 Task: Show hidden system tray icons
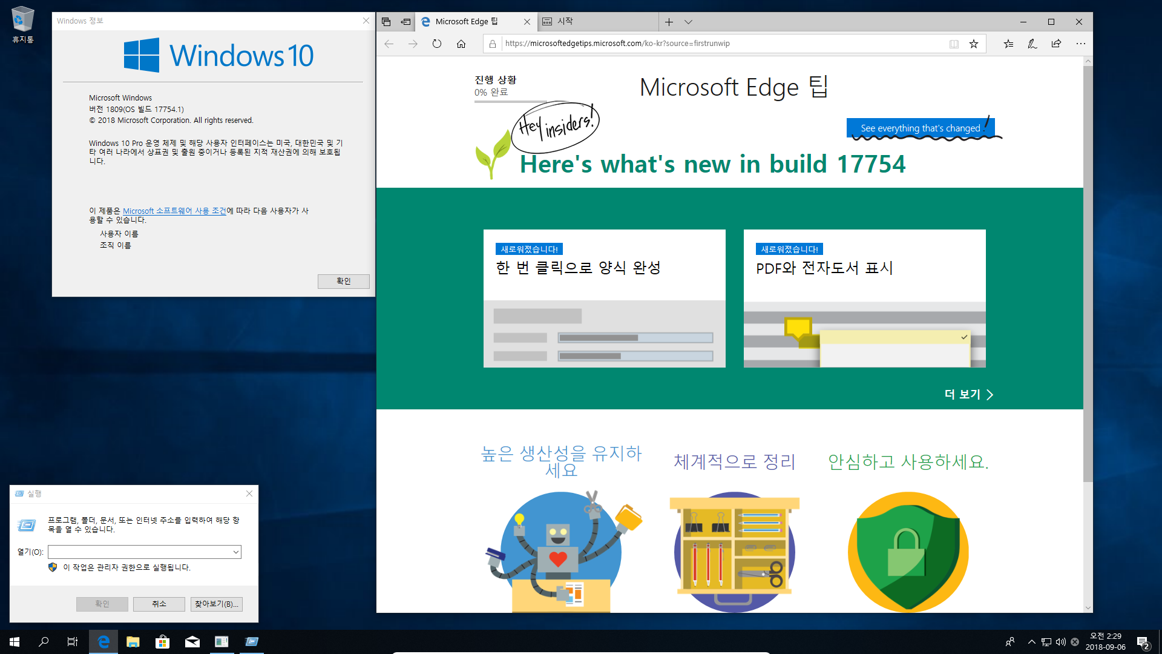coord(1032,642)
